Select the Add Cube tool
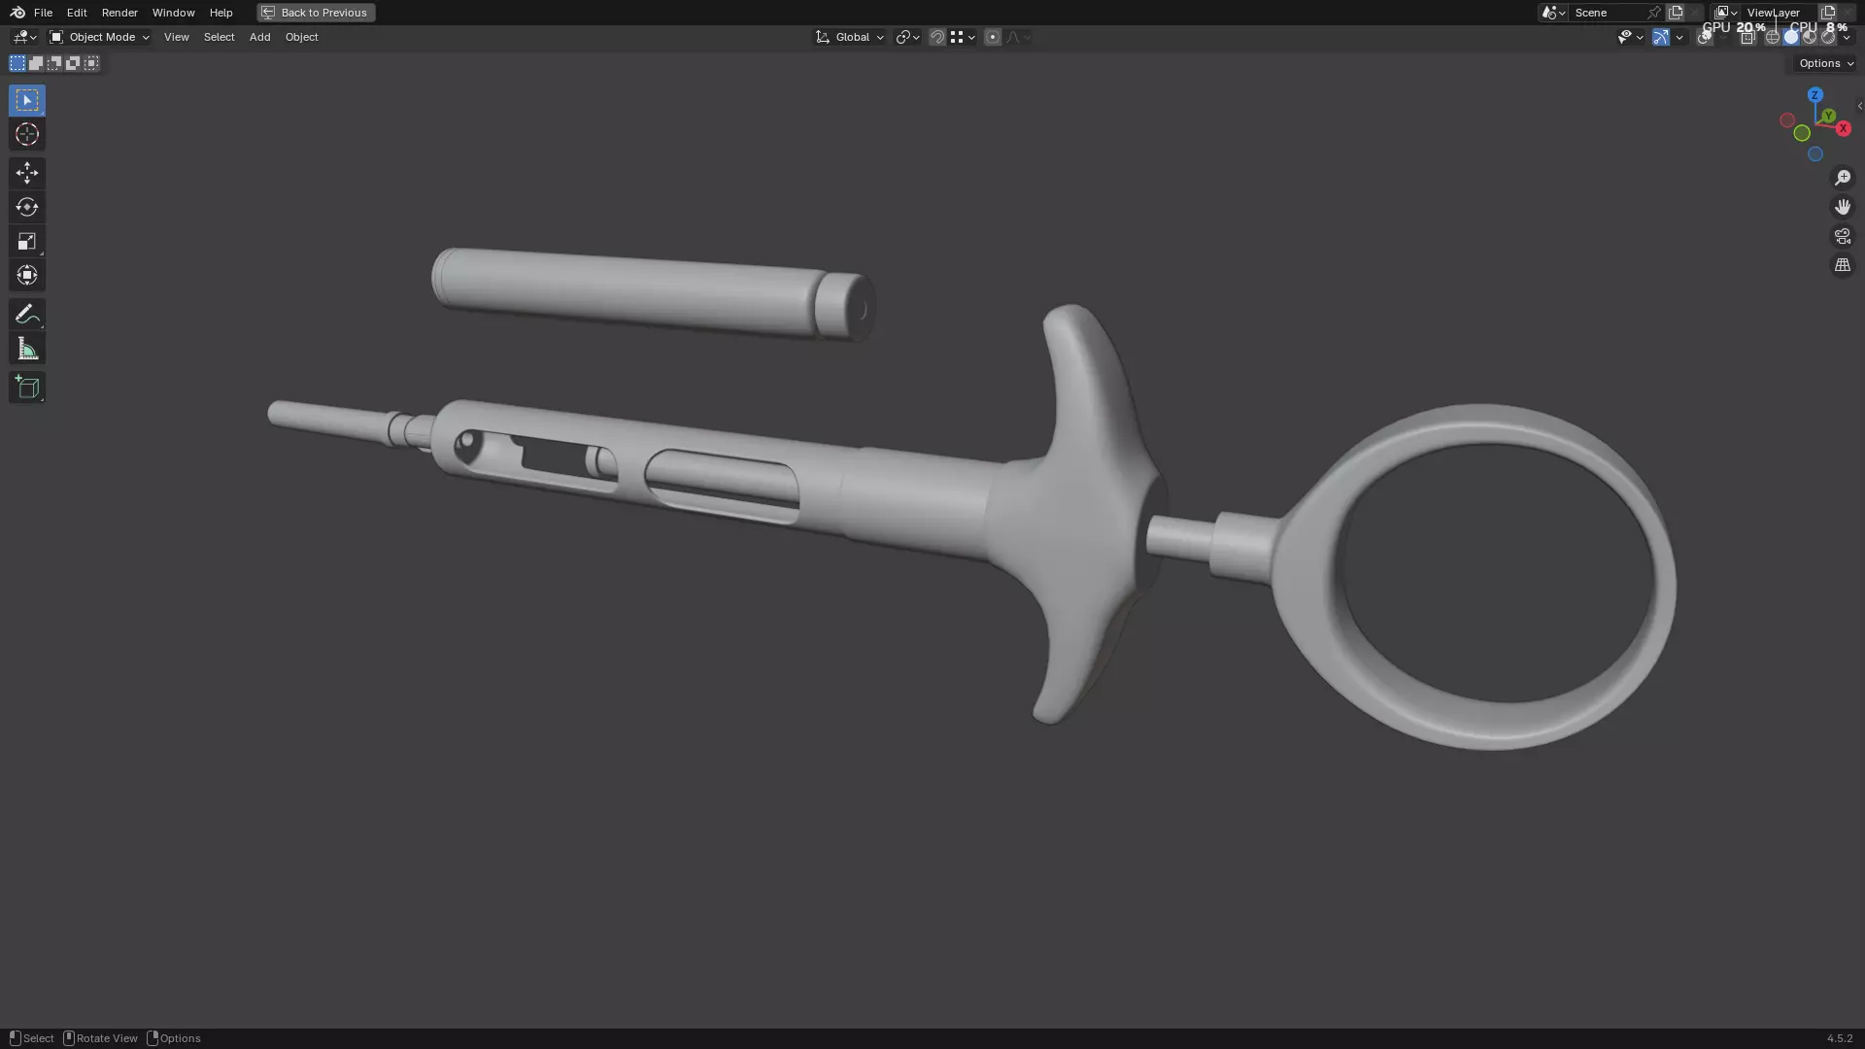This screenshot has height=1049, width=1865. click(x=27, y=388)
